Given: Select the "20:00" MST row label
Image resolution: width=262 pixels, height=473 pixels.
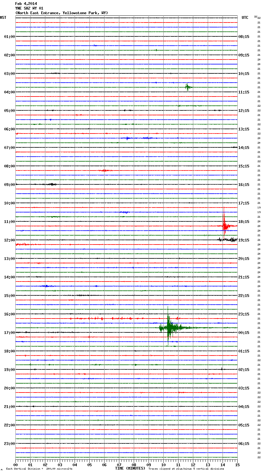Looking at the screenshot, I should (10, 388).
